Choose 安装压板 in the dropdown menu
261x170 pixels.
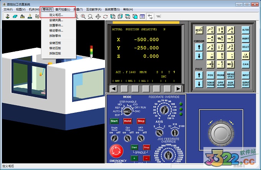point(55,43)
